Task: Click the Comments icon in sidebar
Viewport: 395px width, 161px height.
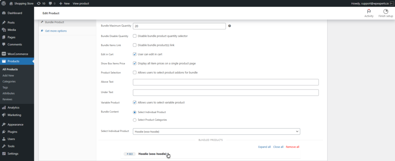Action: (x=4, y=45)
